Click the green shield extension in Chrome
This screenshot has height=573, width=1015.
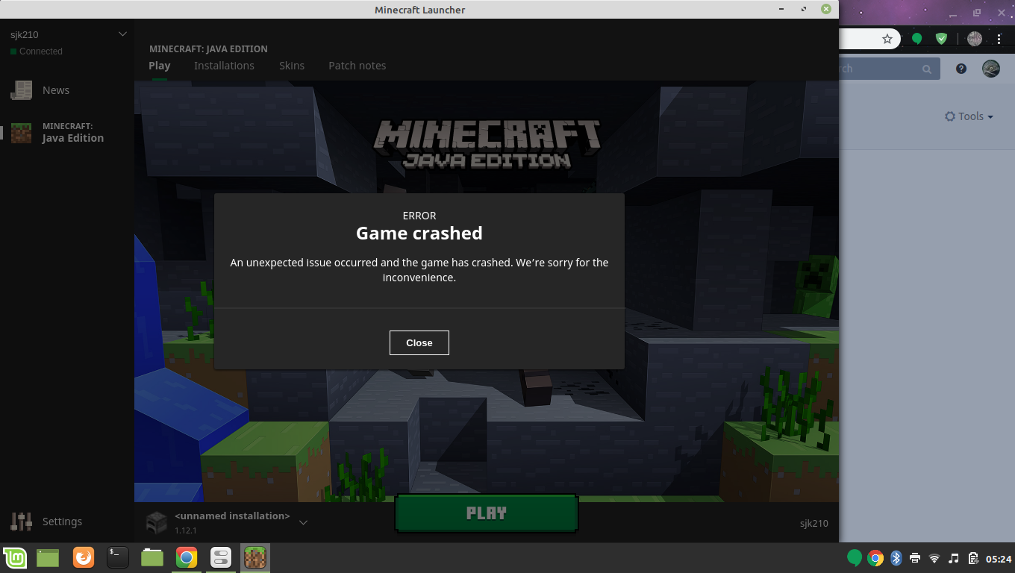point(941,39)
